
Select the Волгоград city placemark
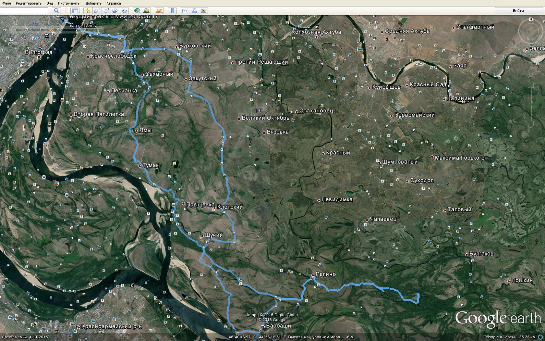tap(39, 53)
